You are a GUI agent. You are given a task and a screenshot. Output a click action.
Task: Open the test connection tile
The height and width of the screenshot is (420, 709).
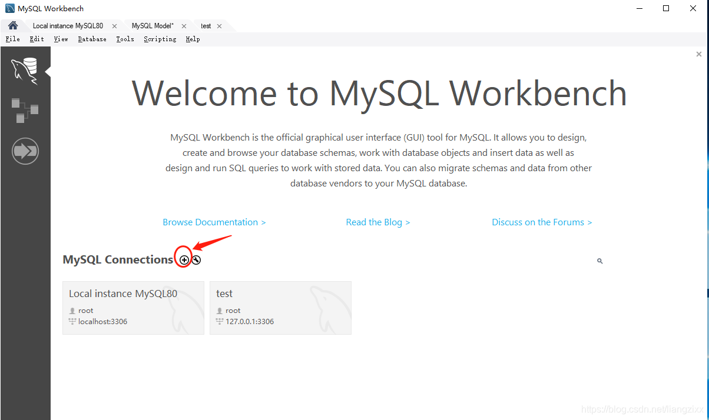(x=280, y=308)
